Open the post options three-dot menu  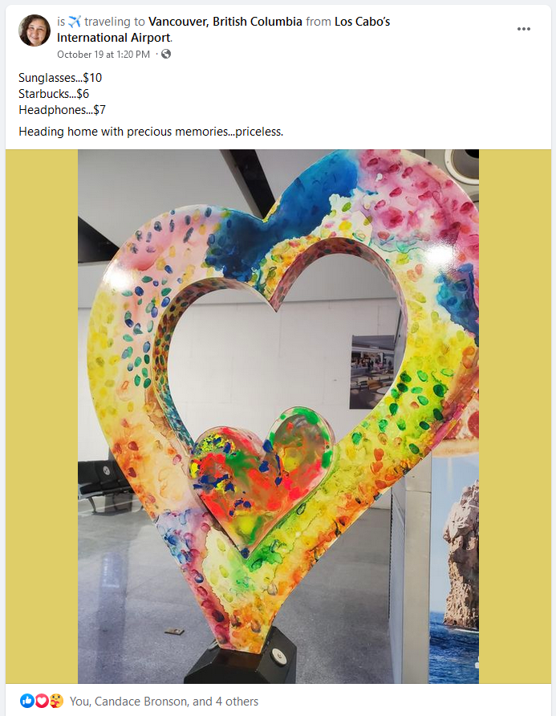(x=524, y=29)
